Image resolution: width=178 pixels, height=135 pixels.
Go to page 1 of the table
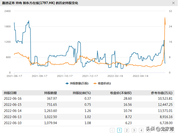point(119,130)
